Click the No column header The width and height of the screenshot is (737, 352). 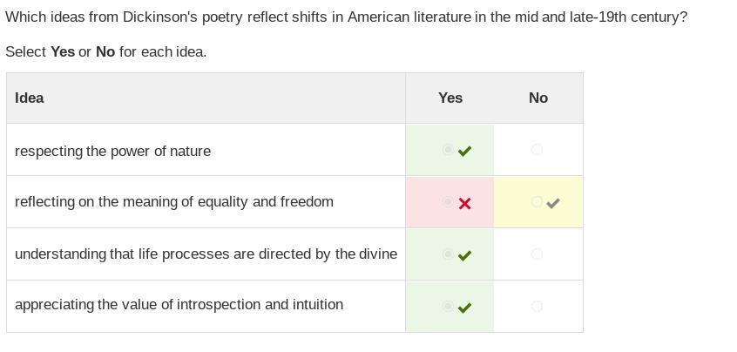[538, 98]
